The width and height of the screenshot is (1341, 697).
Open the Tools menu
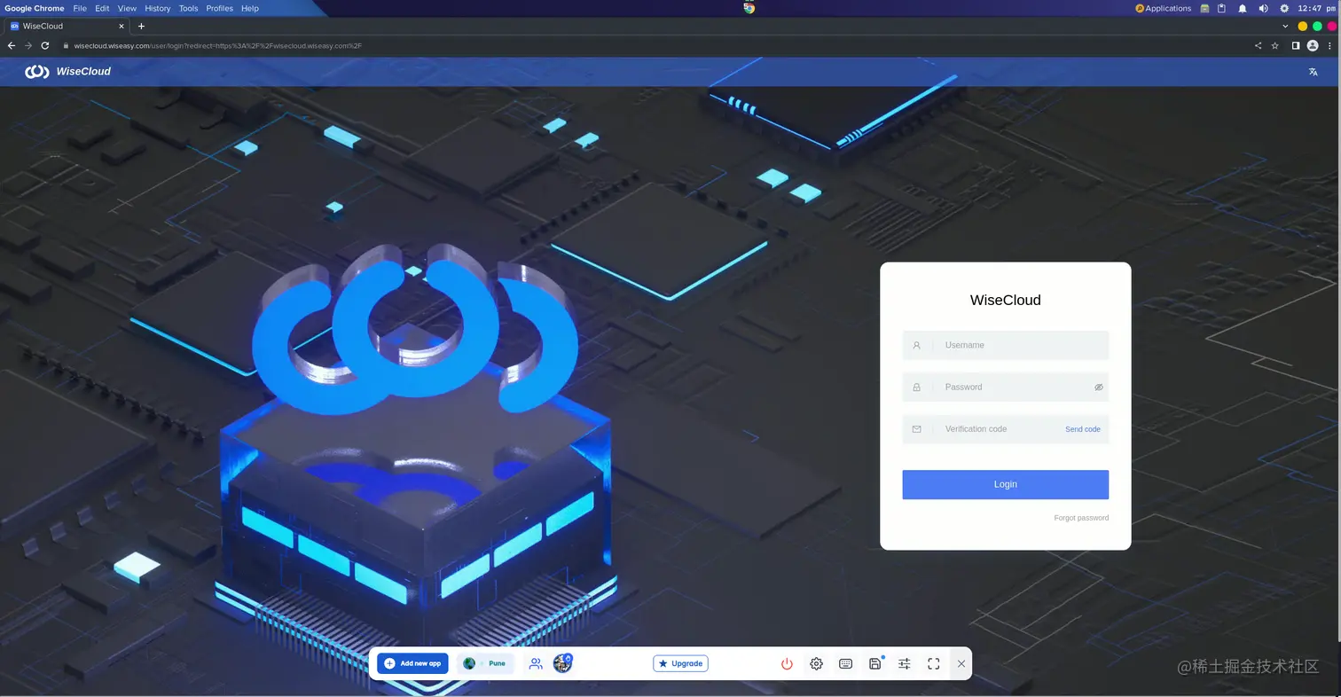(x=188, y=8)
